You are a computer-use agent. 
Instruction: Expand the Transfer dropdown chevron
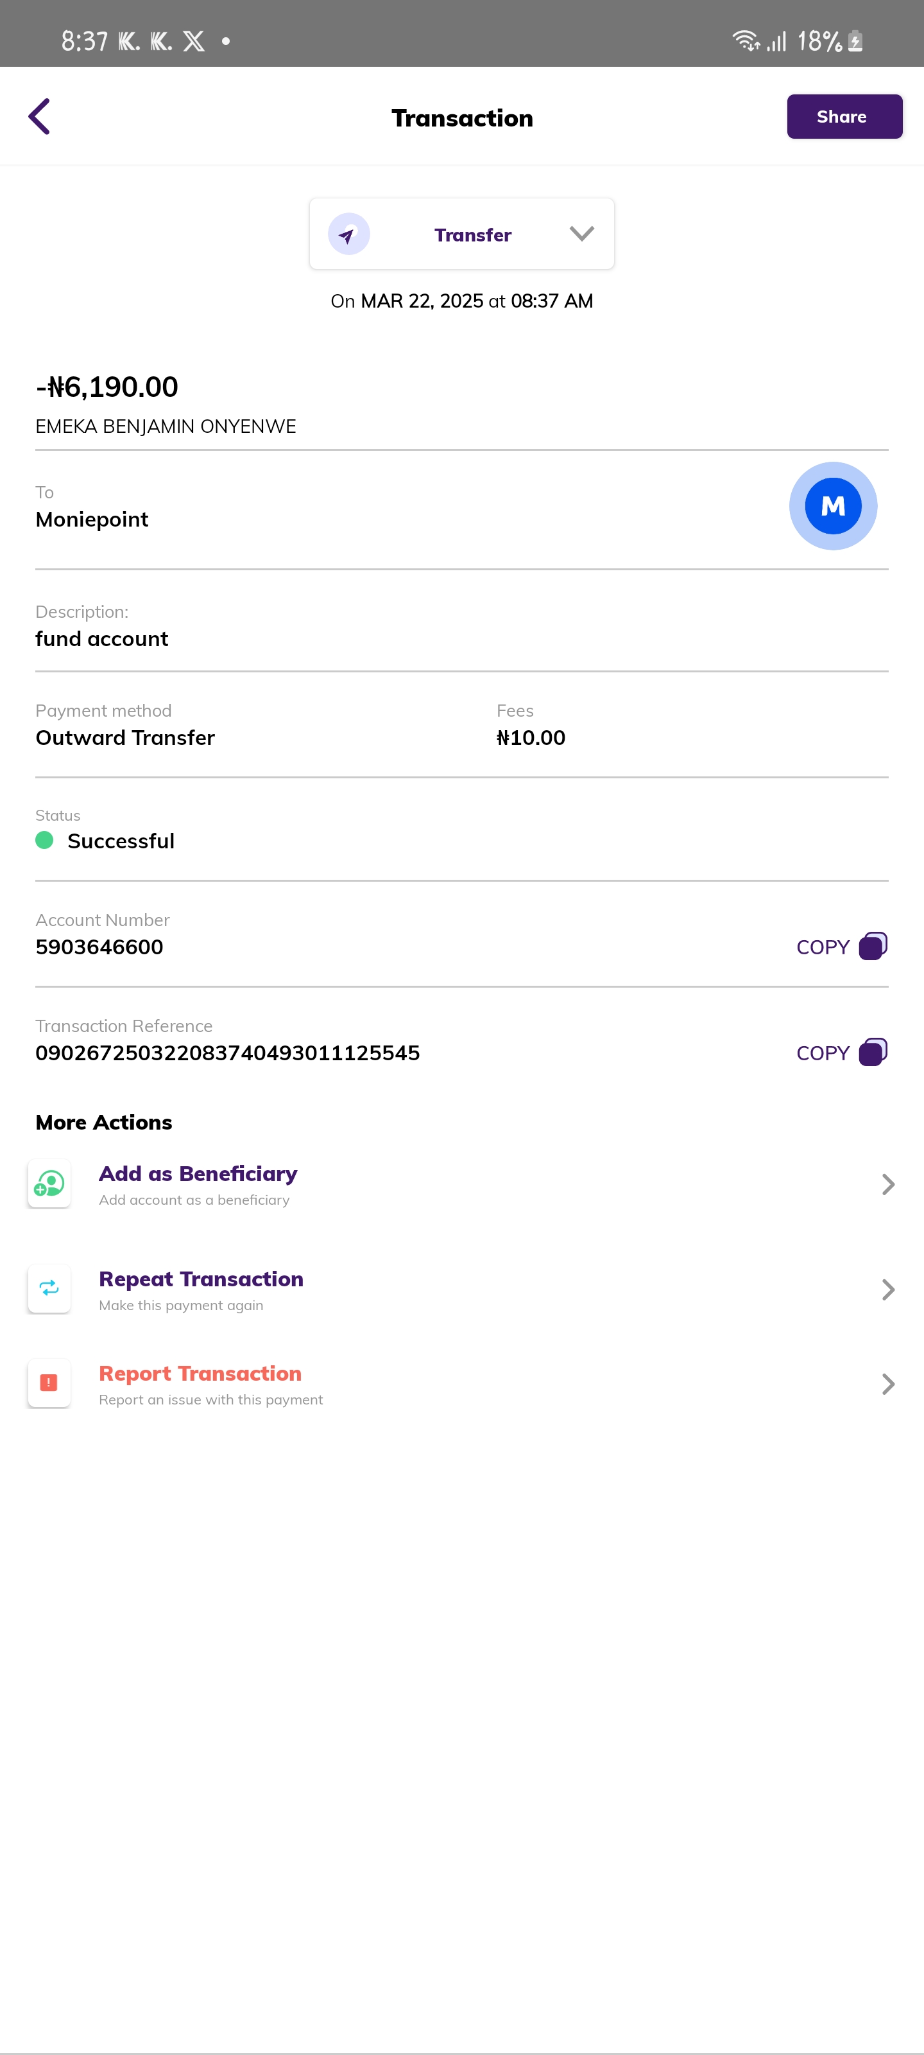[581, 234]
